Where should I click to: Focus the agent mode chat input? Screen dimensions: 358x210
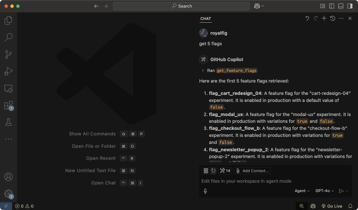[x=275, y=181]
